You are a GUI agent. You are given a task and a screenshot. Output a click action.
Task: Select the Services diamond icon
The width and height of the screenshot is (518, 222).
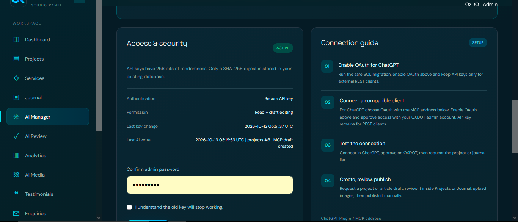pos(16,78)
